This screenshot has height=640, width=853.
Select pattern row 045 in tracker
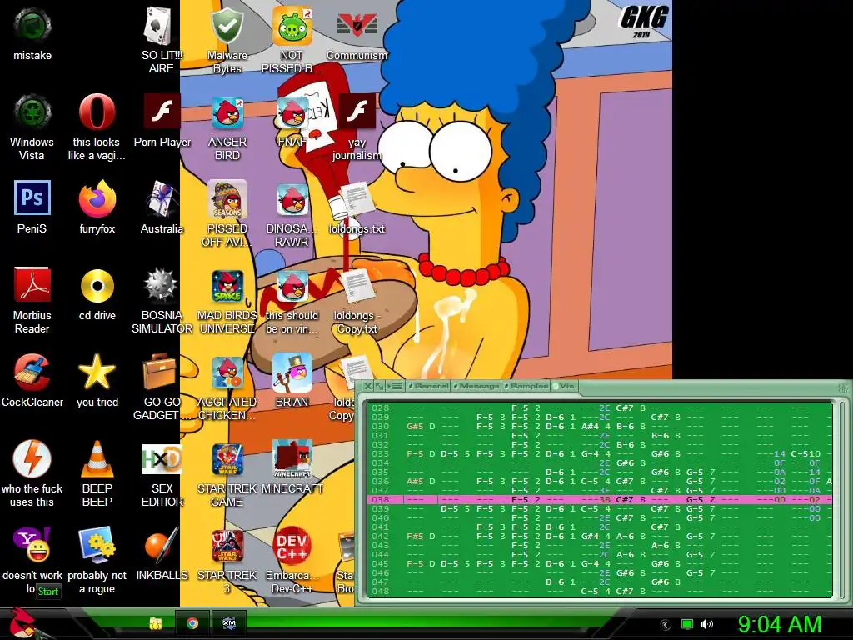(600, 563)
